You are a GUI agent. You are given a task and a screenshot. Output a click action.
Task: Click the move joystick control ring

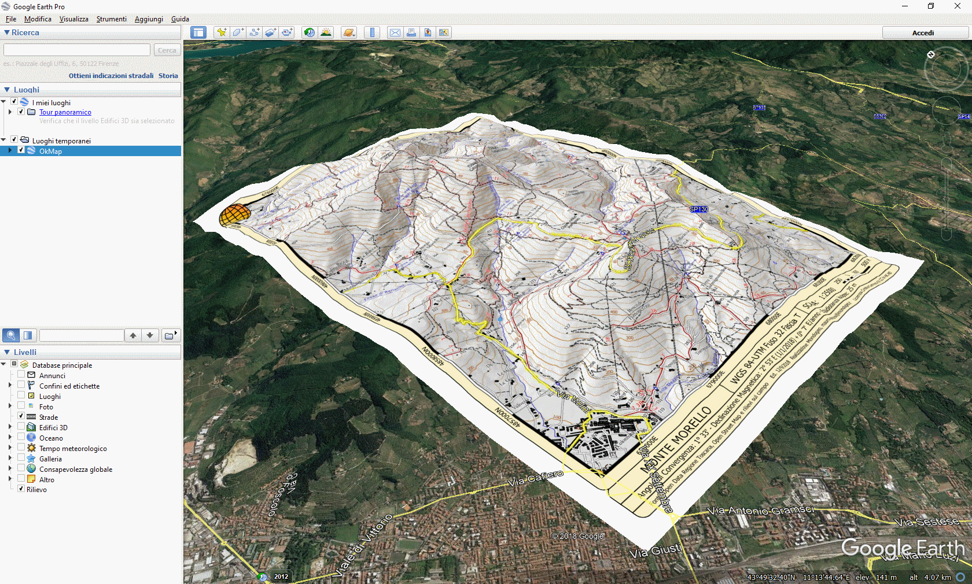pyautogui.click(x=947, y=111)
